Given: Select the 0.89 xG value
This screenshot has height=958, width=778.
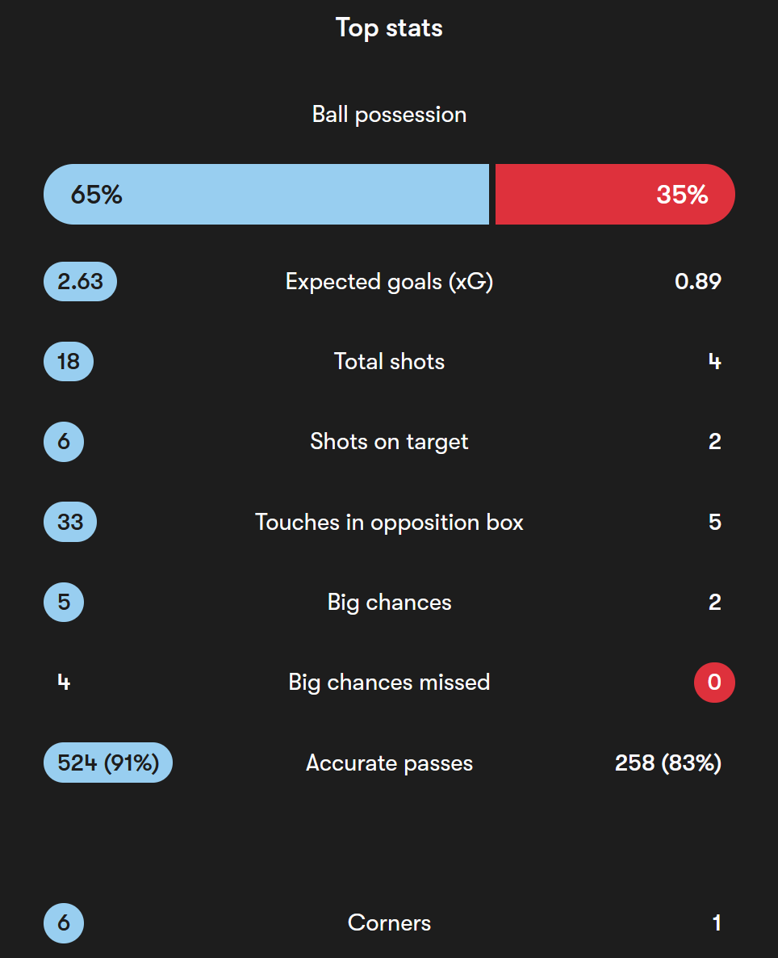Looking at the screenshot, I should [698, 282].
